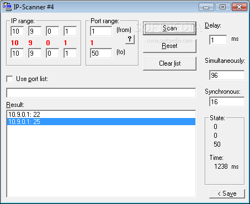The width and height of the screenshot is (250, 204).
Task: Click the port range from field
Action: coord(101,31)
